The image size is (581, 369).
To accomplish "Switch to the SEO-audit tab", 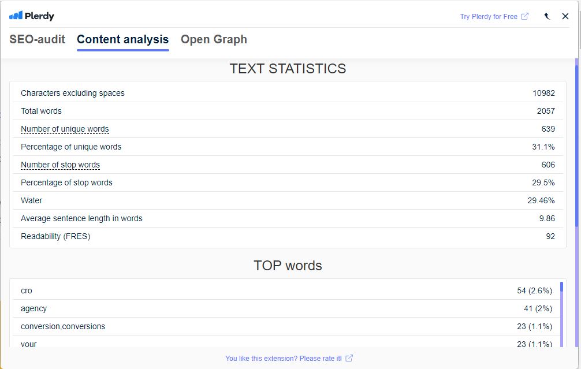I will [x=37, y=39].
